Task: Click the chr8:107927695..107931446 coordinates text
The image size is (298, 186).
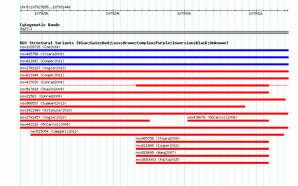Action: [45, 7]
